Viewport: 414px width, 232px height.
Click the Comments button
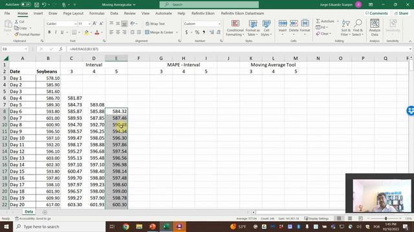coord(376,13)
